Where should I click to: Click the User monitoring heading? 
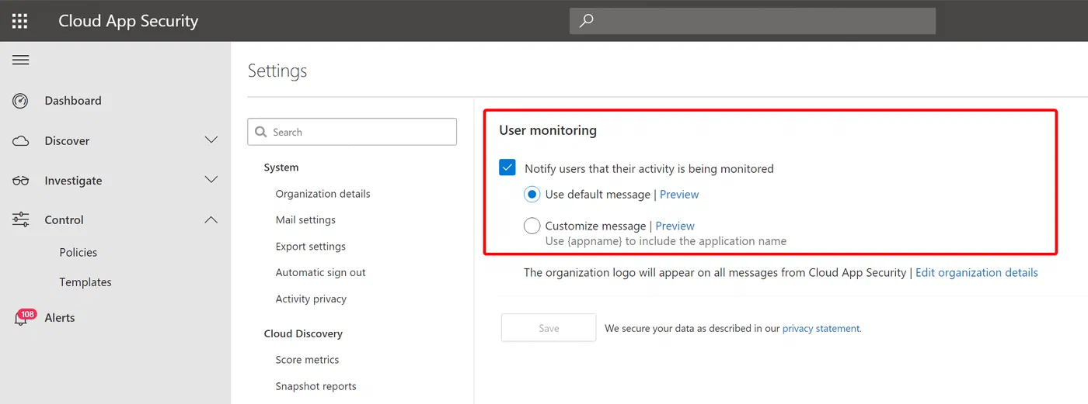click(x=548, y=130)
